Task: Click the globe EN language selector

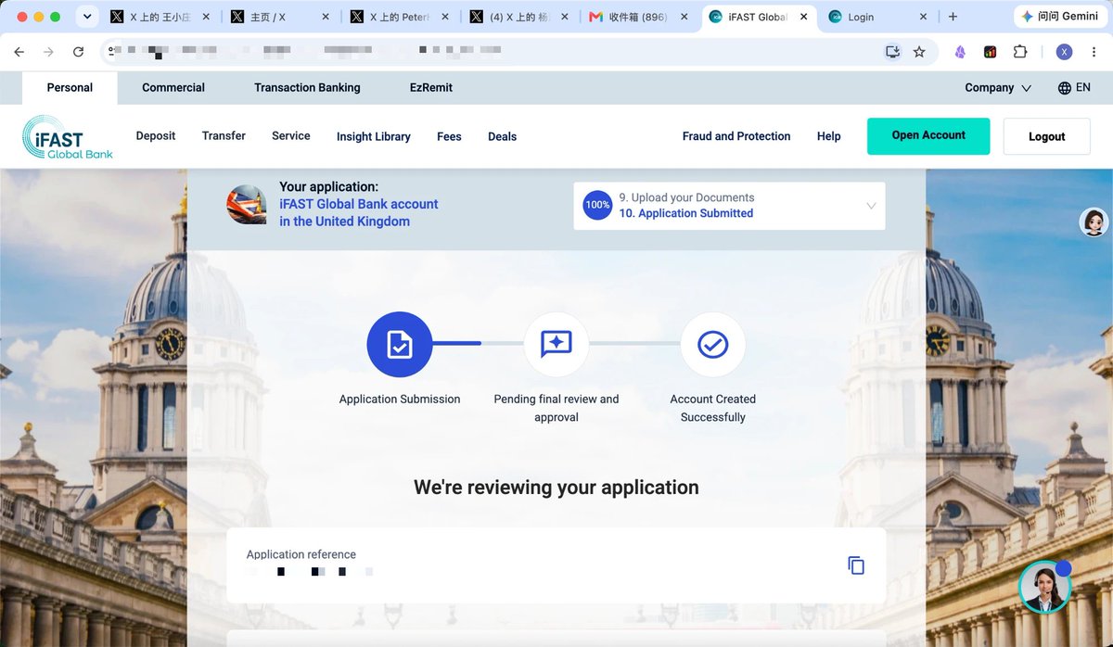Action: coord(1074,88)
